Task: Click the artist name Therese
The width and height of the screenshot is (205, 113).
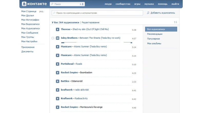Action: pyautogui.click(x=66, y=29)
